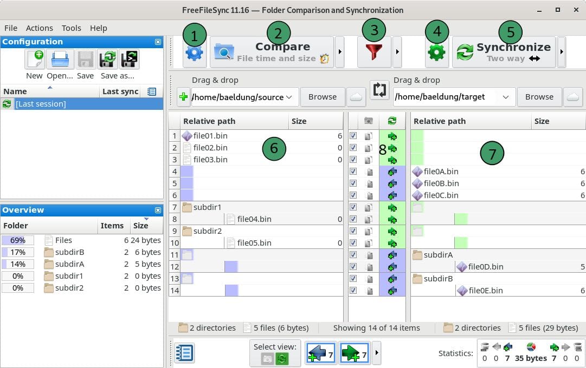Open synchronization settings gear icon
The image size is (586, 368).
tap(436, 52)
